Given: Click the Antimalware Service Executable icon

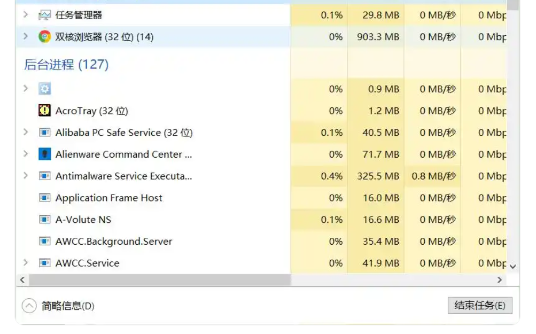Looking at the screenshot, I should coord(44,176).
